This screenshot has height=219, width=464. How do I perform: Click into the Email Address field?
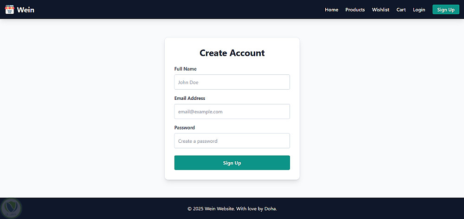coord(232,111)
